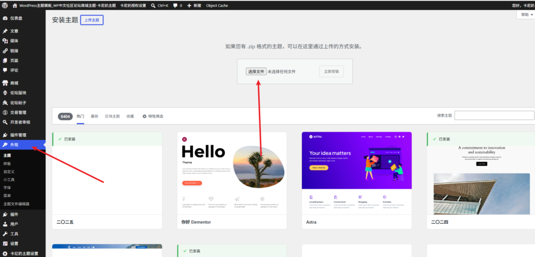The image size is (535, 257).
Task: Open the site home icon in admin bar
Action: pos(15,5)
